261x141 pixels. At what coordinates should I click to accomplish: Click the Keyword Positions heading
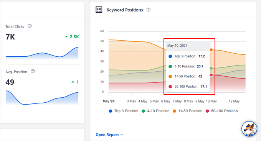125,10
